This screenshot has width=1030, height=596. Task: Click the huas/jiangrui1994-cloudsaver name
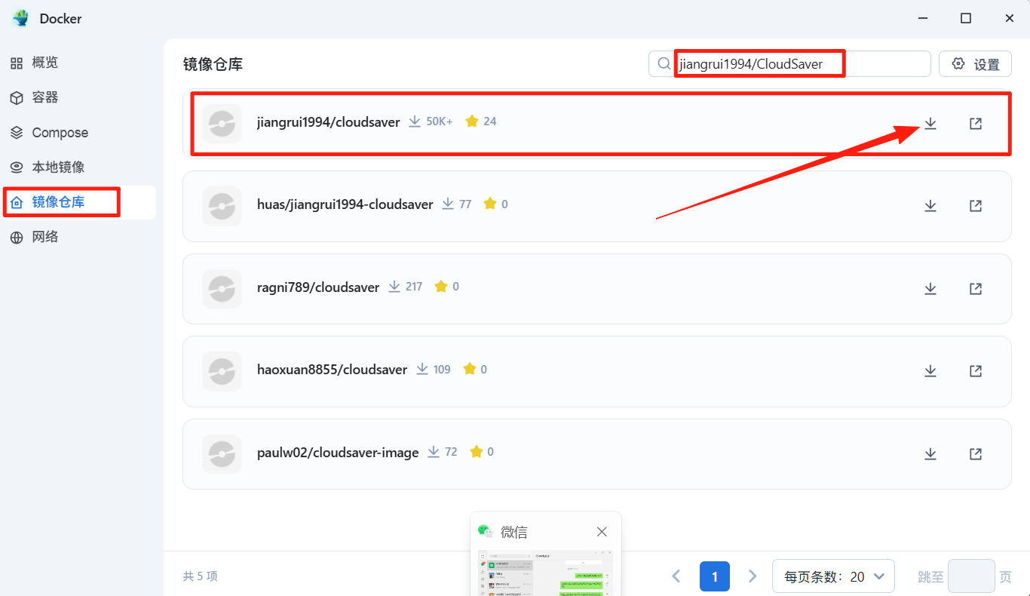point(345,204)
